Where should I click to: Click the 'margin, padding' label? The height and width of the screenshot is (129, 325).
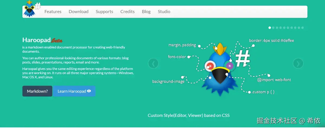[x=182, y=45]
